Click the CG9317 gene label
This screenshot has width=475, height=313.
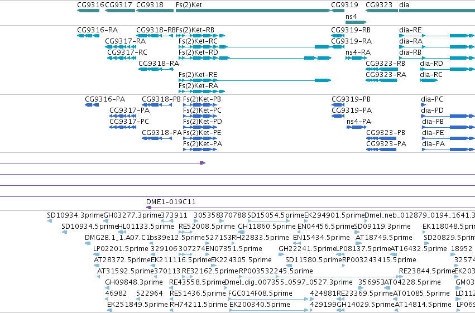point(118,5)
